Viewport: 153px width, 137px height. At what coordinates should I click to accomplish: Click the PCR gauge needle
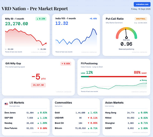(126, 33)
